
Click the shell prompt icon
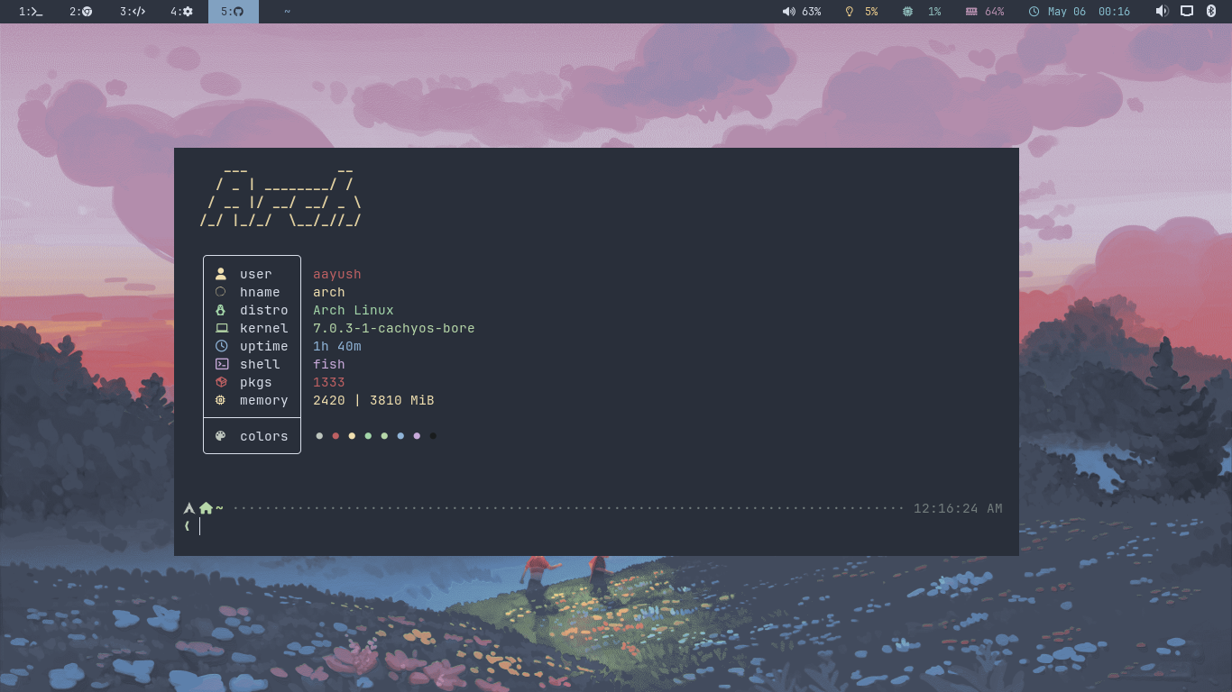pyautogui.click(x=222, y=364)
